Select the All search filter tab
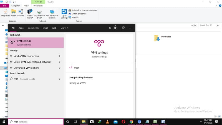The image size is (222, 125). click(13, 28)
